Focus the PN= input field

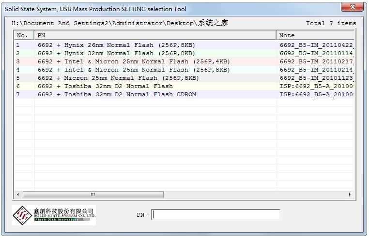[216, 215]
